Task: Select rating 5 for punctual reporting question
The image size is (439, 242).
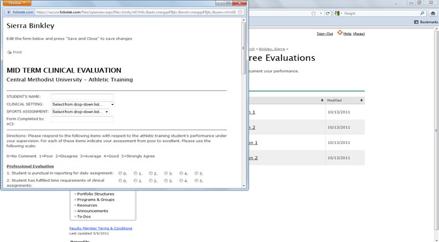Action: point(197,173)
